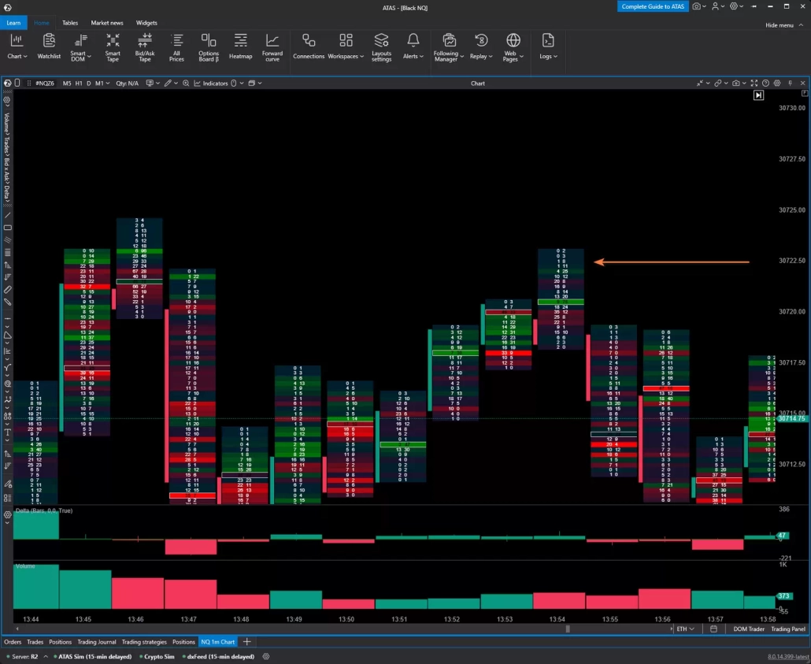Open the Orders bottom tab

[x=13, y=642]
